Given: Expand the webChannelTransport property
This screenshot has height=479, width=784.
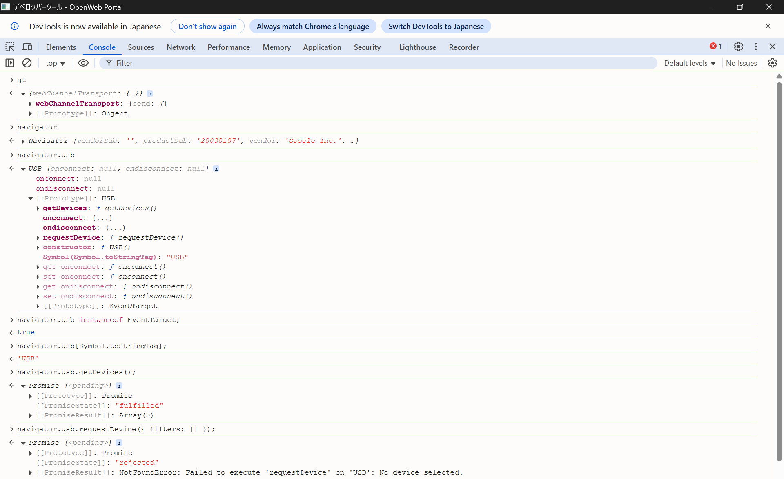Looking at the screenshot, I should click(x=31, y=104).
